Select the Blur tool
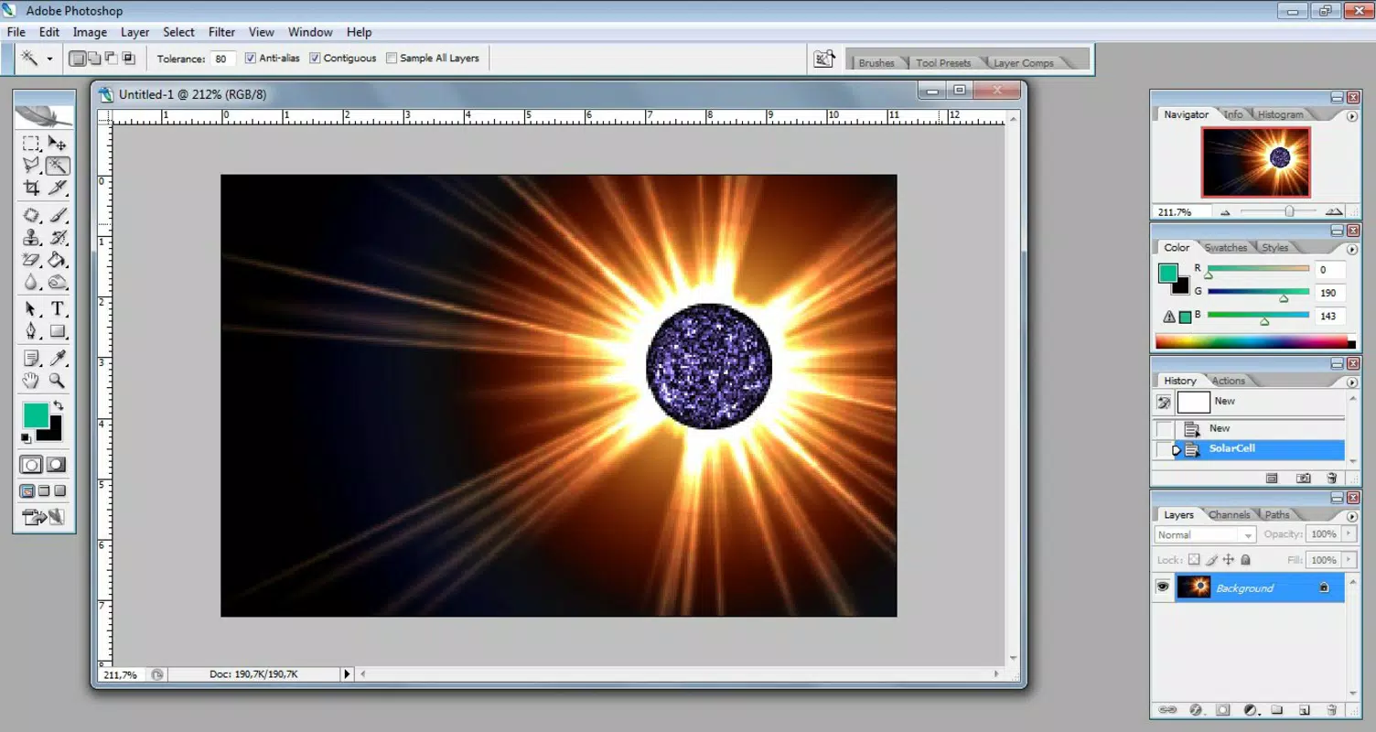This screenshot has width=1376, height=732. click(x=32, y=283)
